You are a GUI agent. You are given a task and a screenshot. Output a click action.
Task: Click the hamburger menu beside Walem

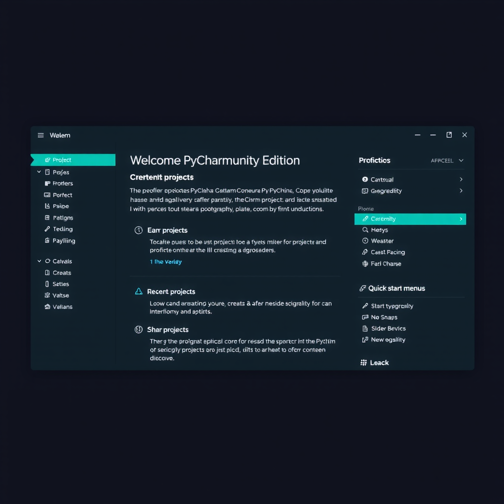(40, 135)
